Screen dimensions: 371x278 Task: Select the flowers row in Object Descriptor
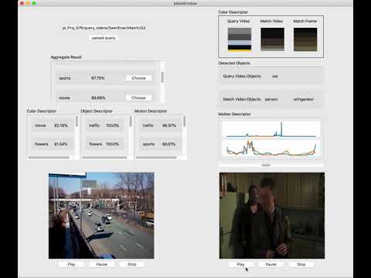[x=104, y=144]
